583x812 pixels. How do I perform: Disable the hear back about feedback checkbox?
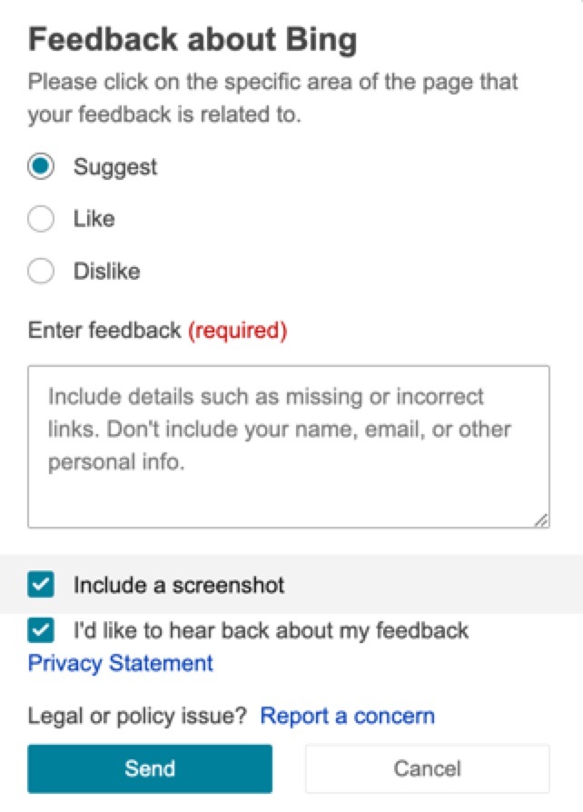point(42,630)
